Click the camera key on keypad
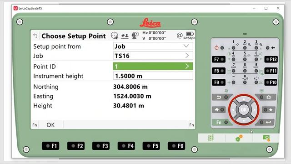Viewport: 291px width, 164px height. 266,97
